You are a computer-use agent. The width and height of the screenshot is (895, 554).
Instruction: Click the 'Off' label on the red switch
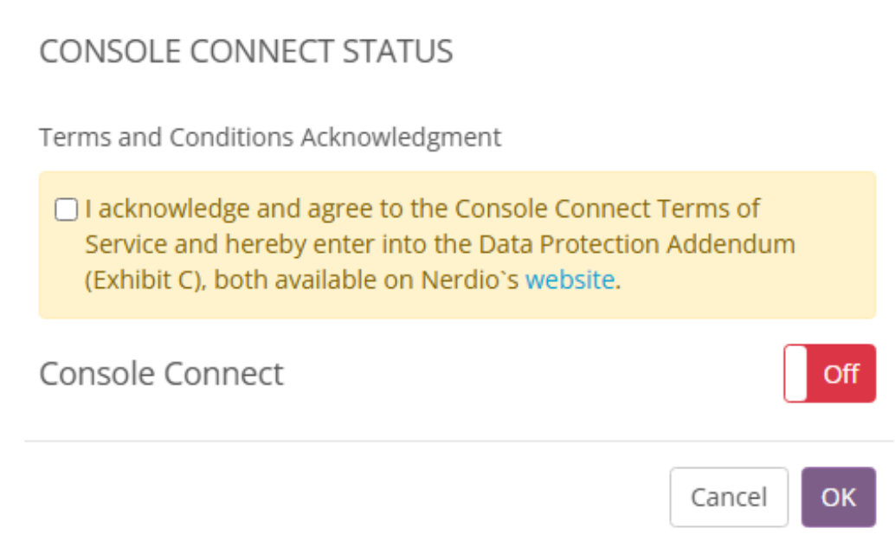pos(840,374)
